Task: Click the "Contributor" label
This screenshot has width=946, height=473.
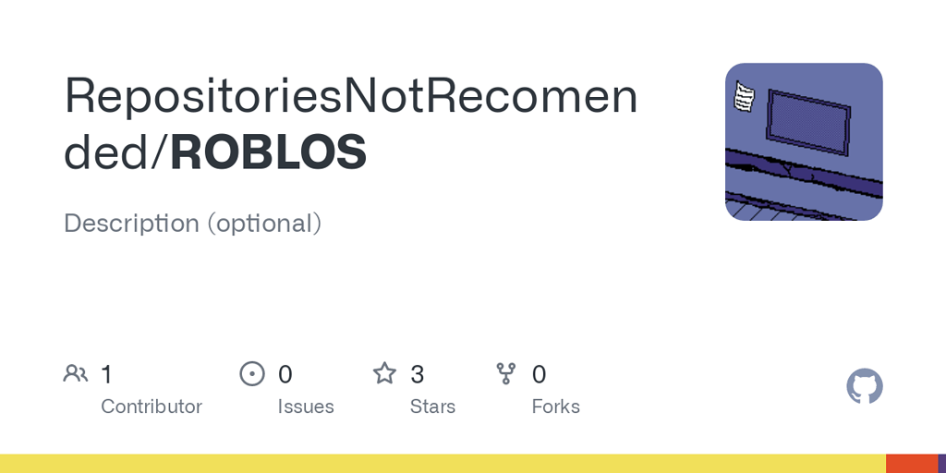Action: click(x=152, y=406)
